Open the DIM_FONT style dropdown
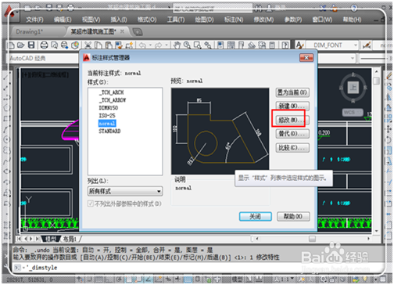 click(x=332, y=45)
